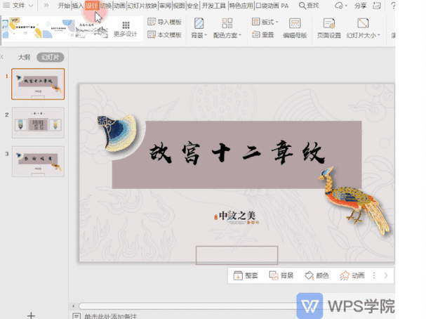The width and height of the screenshot is (426, 319).
Task: Click the 动画 star icon in floating toolbar
Action: [x=345, y=275]
